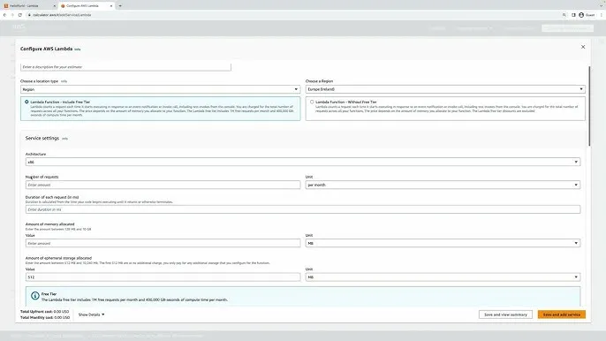Screen dimensions: 606x341
Task: Open the requests Unit per month dropdown
Action: coord(443,185)
